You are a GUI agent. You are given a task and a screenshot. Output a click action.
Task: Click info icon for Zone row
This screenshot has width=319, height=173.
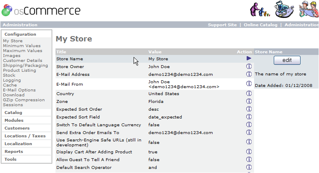click(249, 101)
